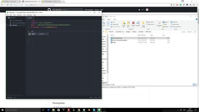The width and height of the screenshot is (199, 112).
Task: Select the auth autocomplete suggestion in Atom
Action: [38, 34]
